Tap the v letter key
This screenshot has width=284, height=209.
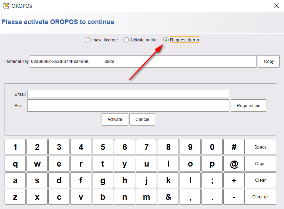(81, 197)
